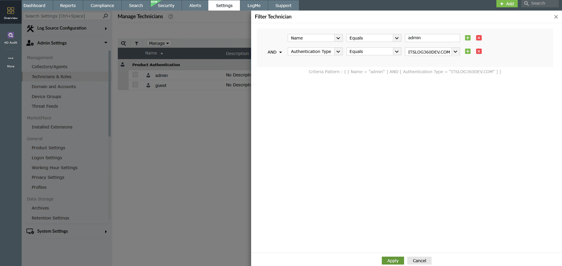Open Installed Extensions page
Viewport: 562px width, 266px height.
click(x=52, y=127)
